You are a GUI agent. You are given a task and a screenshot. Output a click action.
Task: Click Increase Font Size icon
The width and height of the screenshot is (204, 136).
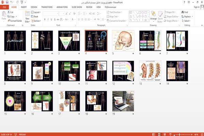coord(67,14)
